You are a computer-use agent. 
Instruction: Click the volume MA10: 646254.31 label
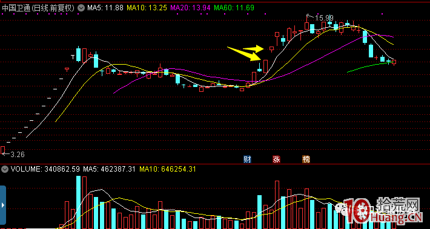[168, 169]
